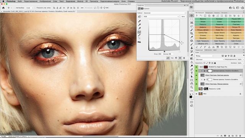This screenshot has width=245, height=138.
Task: Open the layer blend mode dropdown
Action: [210, 59]
